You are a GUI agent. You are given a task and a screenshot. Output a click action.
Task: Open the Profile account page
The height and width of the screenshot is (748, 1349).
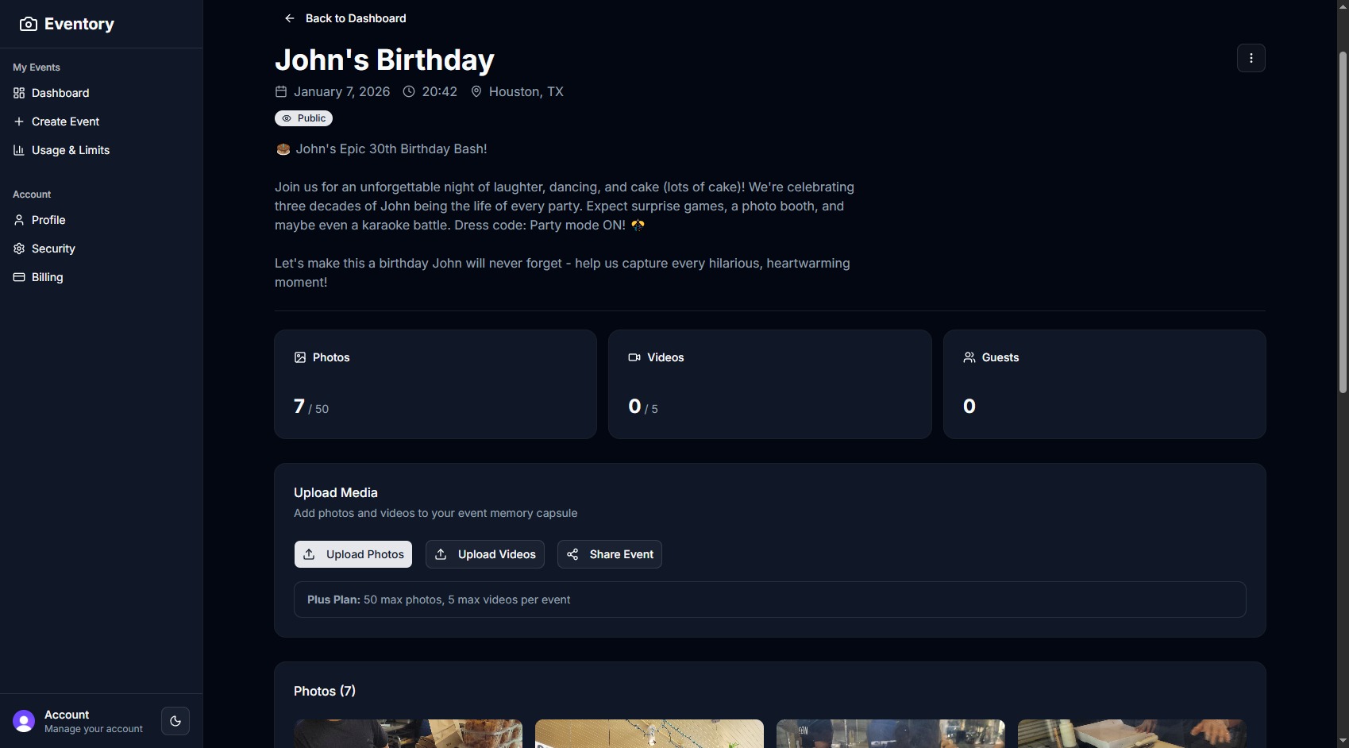tap(48, 220)
